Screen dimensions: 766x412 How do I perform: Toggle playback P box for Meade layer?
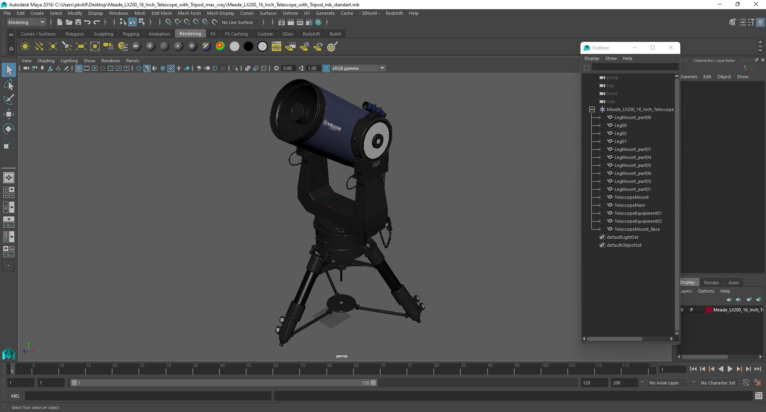[x=691, y=310]
